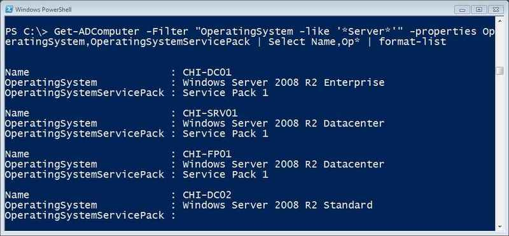
Task: Click the vertical scrollbar thumb
Action: click(x=500, y=71)
